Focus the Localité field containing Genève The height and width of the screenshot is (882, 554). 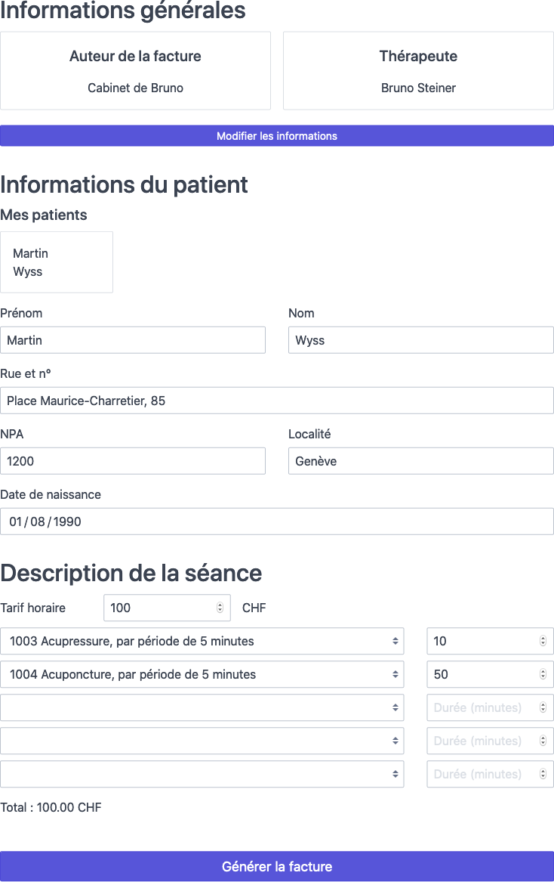[420, 461]
